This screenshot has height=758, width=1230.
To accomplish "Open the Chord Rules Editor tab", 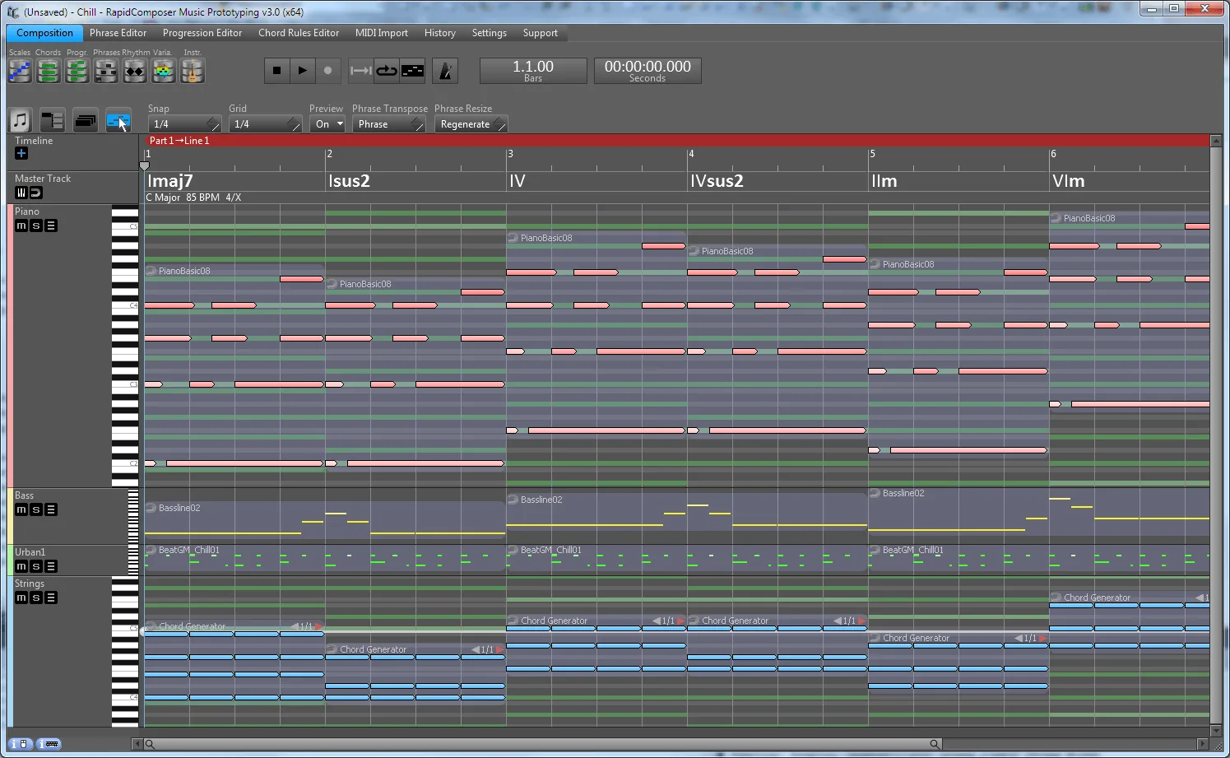I will pos(298,33).
